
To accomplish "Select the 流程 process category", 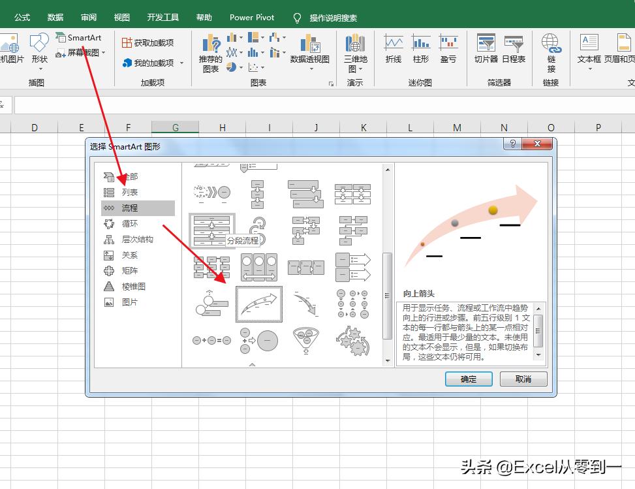I will tap(130, 208).
